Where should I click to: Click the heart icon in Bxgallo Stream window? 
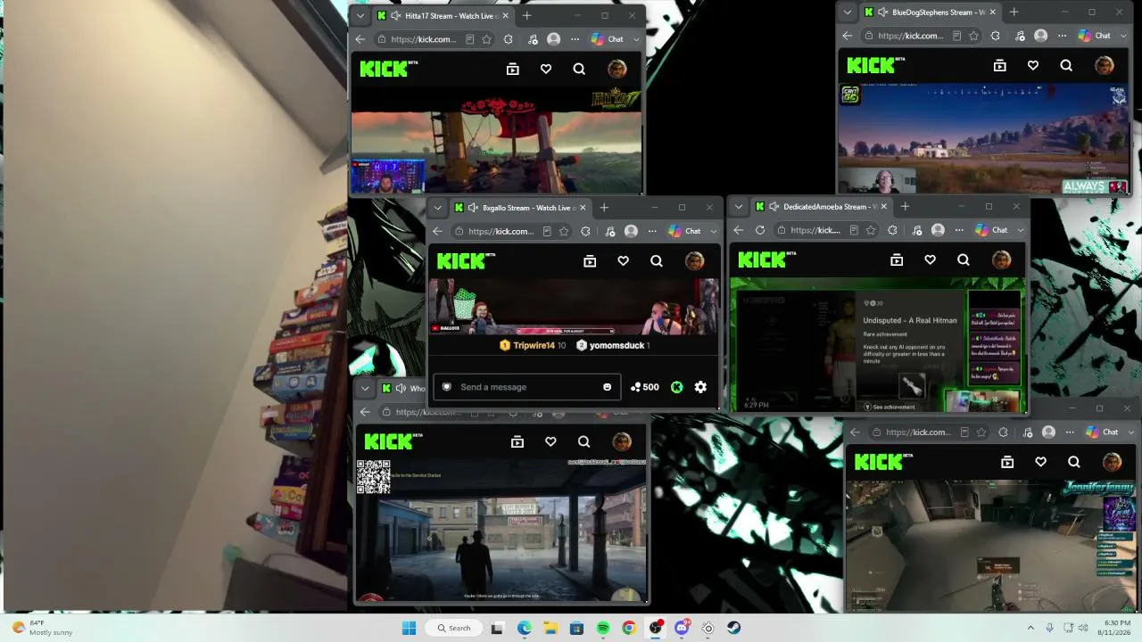(624, 261)
